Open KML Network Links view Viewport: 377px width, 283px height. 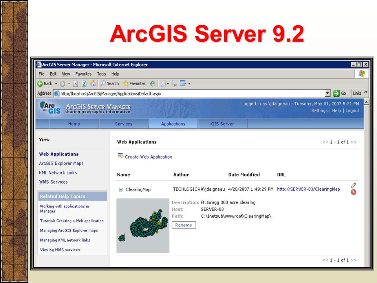[58, 173]
